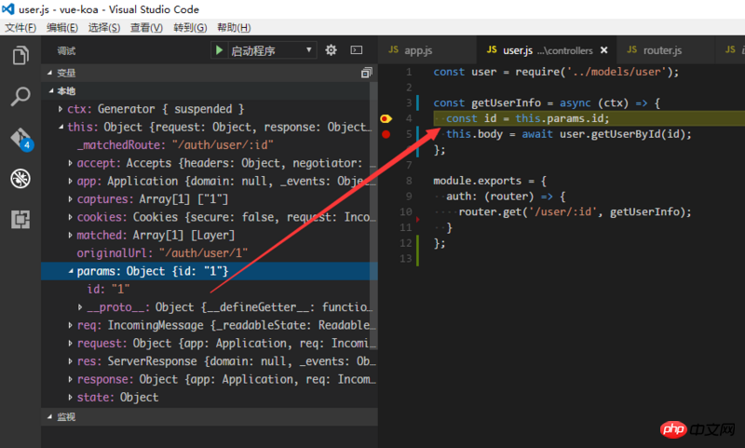Image resolution: width=745 pixels, height=448 pixels.
Task: Open the 文件(F) menu
Action: click(x=20, y=27)
